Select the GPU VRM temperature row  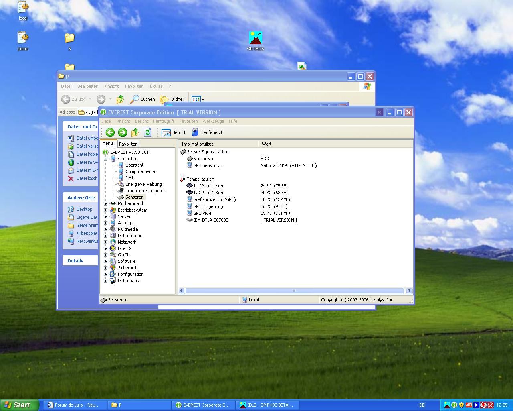[295, 213]
